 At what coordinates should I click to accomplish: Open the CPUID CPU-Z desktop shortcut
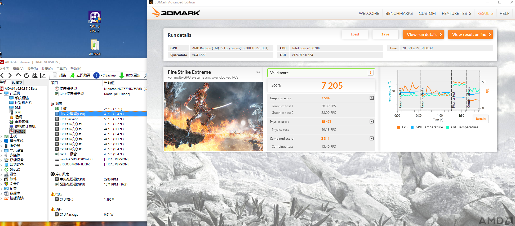click(x=95, y=22)
